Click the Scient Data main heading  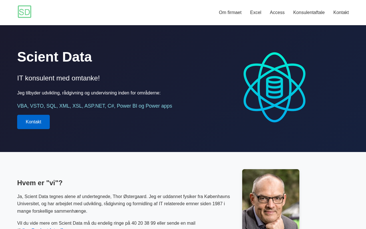pyautogui.click(x=55, y=57)
